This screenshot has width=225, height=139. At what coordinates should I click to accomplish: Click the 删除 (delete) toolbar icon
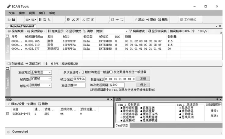pos(163,20)
